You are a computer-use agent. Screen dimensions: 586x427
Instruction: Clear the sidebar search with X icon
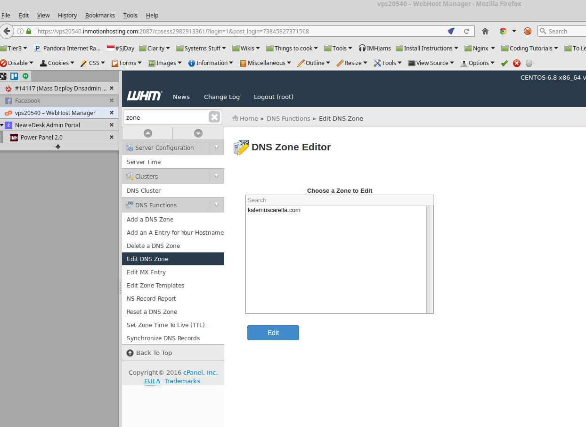click(214, 117)
